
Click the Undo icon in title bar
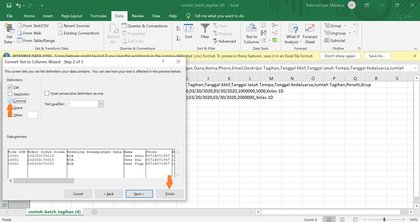click(x=18, y=5)
